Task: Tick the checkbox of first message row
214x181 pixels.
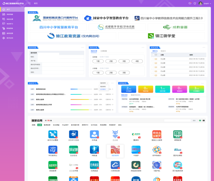Action: [154, 59]
